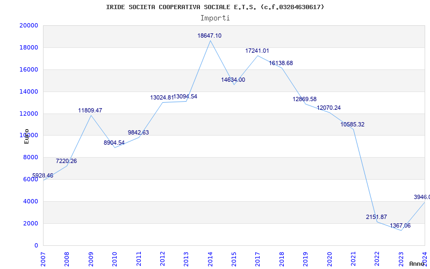Viewport: 430px width, 269px height.
Task: Click data label 16138.68
Action: click(x=281, y=63)
